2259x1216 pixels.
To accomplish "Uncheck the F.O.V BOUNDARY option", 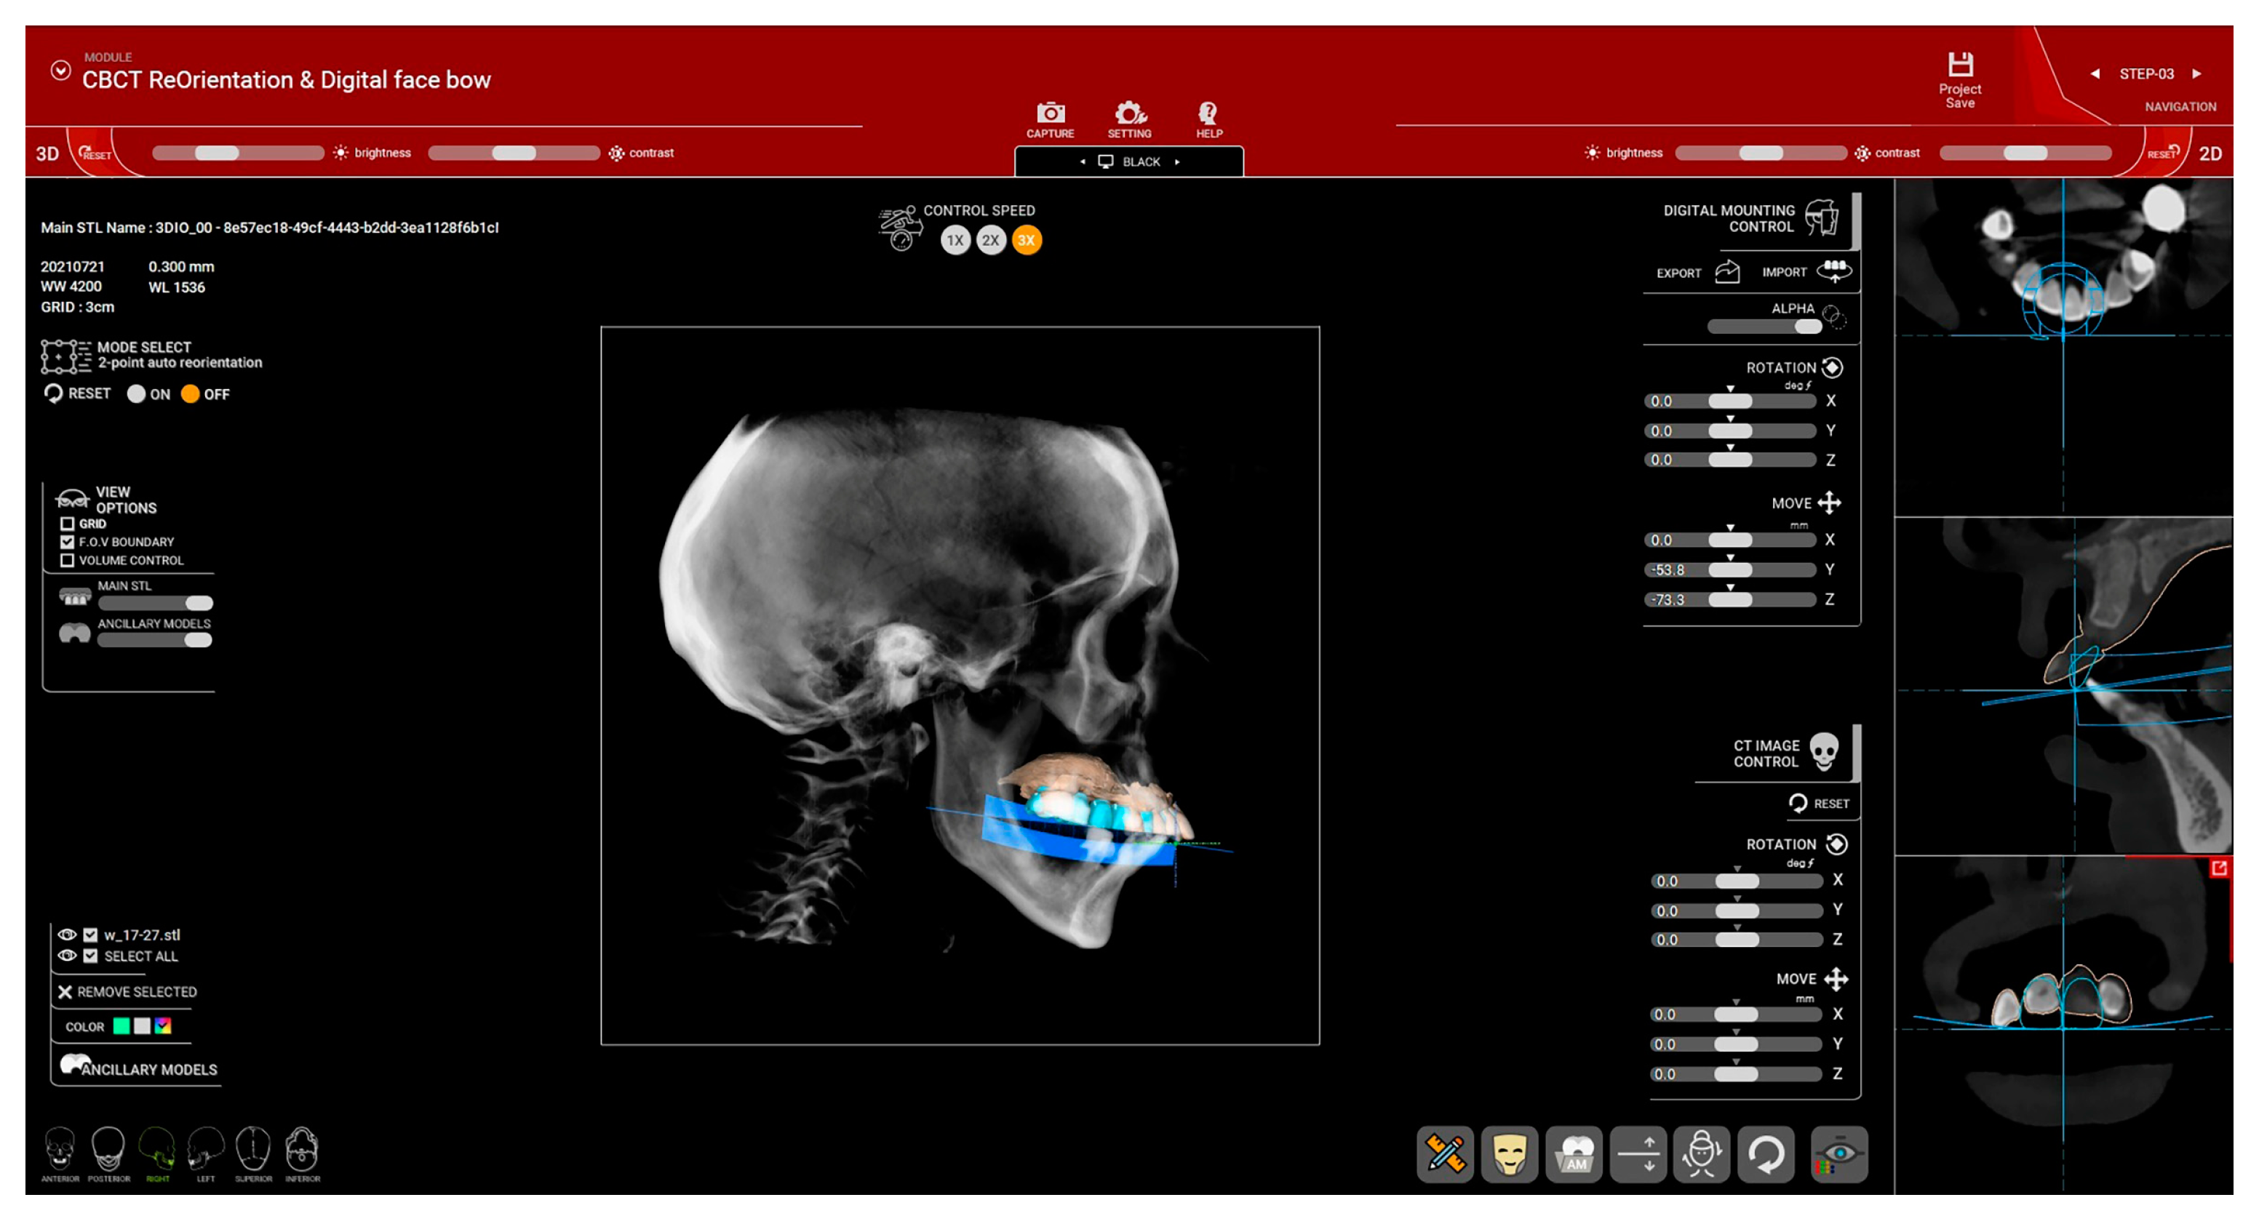I will (67, 541).
